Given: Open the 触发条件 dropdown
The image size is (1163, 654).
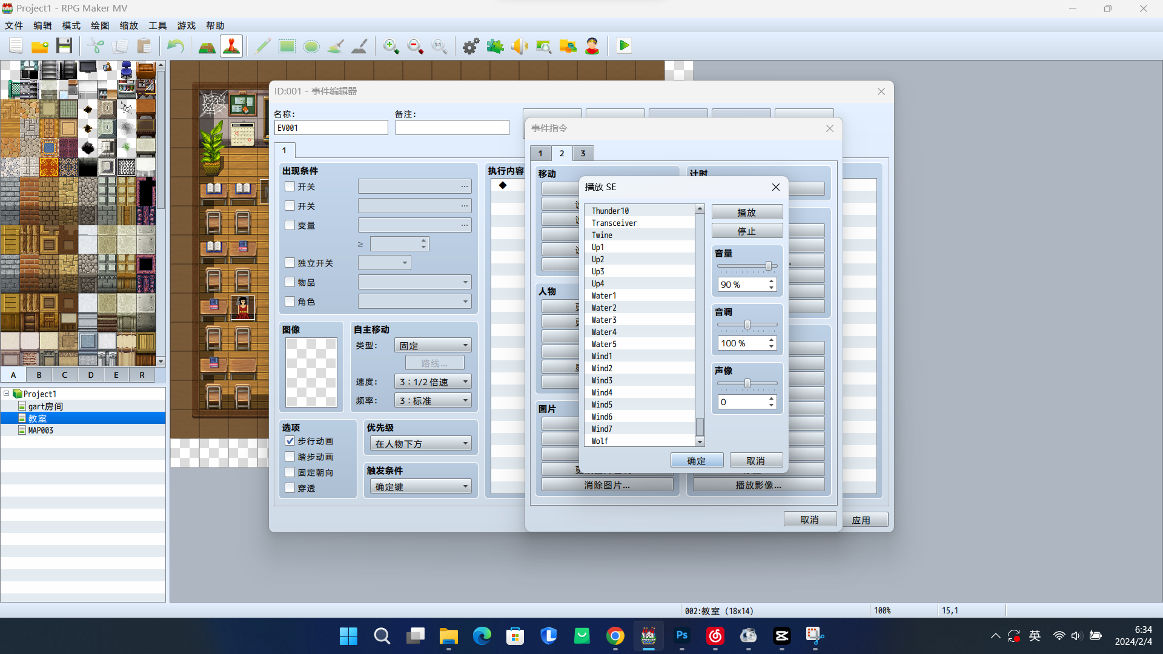Looking at the screenshot, I should pyautogui.click(x=420, y=486).
